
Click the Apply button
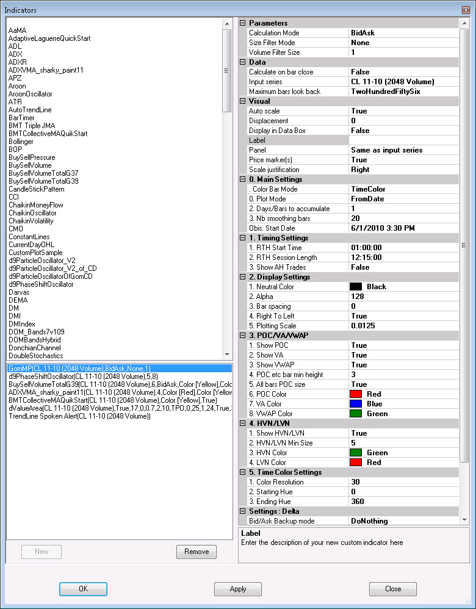[238, 589]
